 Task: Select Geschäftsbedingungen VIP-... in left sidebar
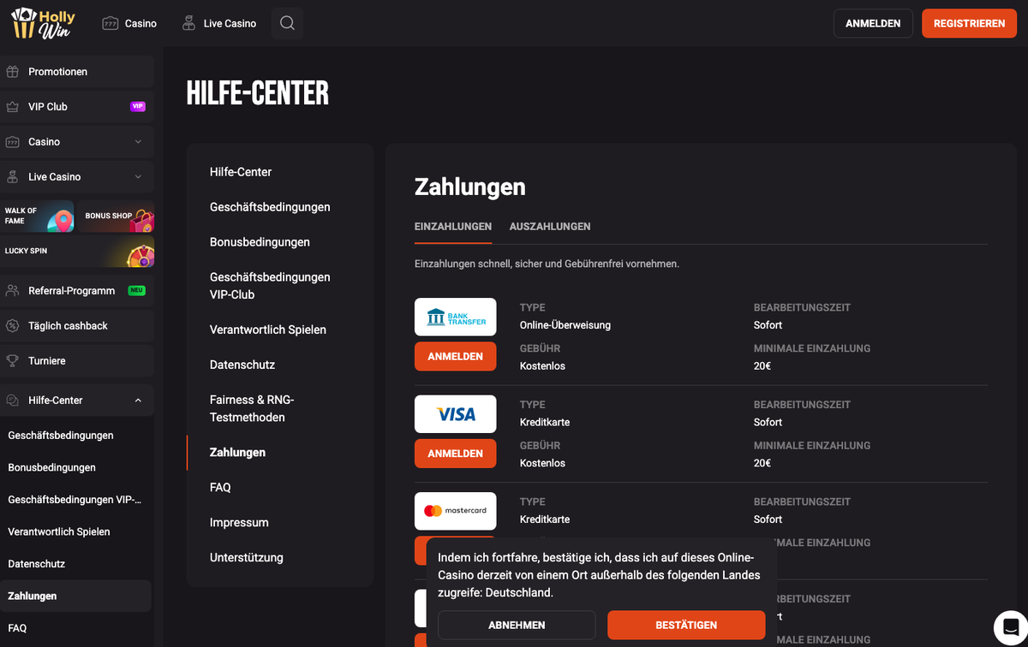pos(75,500)
